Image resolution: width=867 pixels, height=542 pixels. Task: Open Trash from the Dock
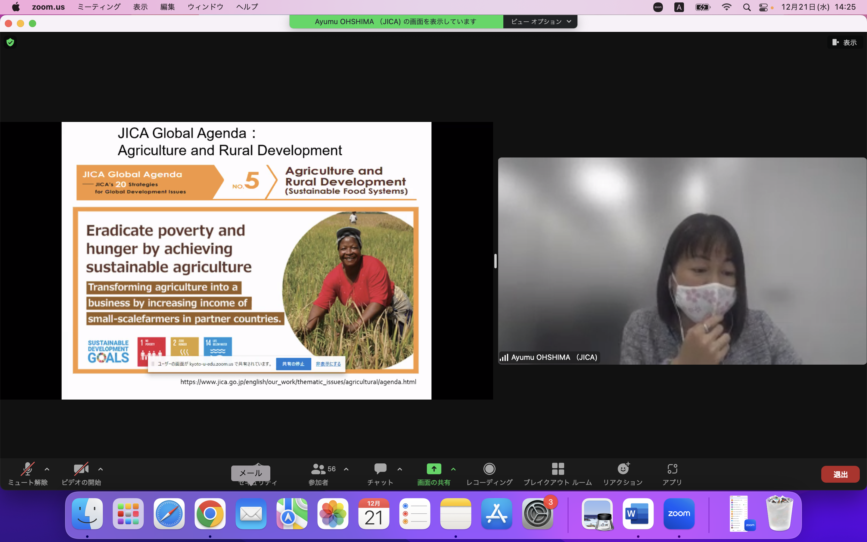[780, 514]
